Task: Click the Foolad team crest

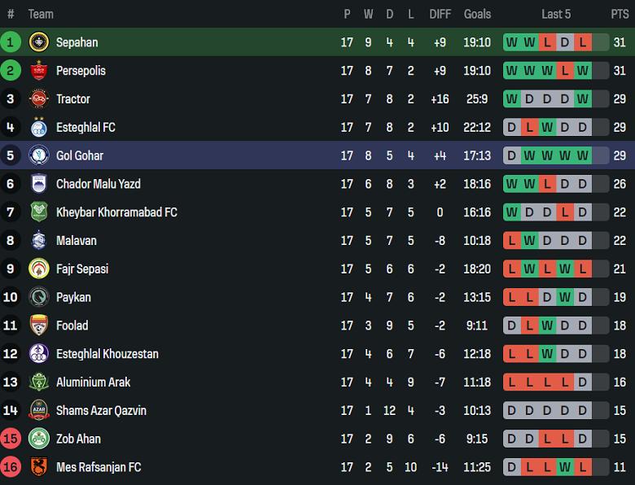Action: (39, 326)
